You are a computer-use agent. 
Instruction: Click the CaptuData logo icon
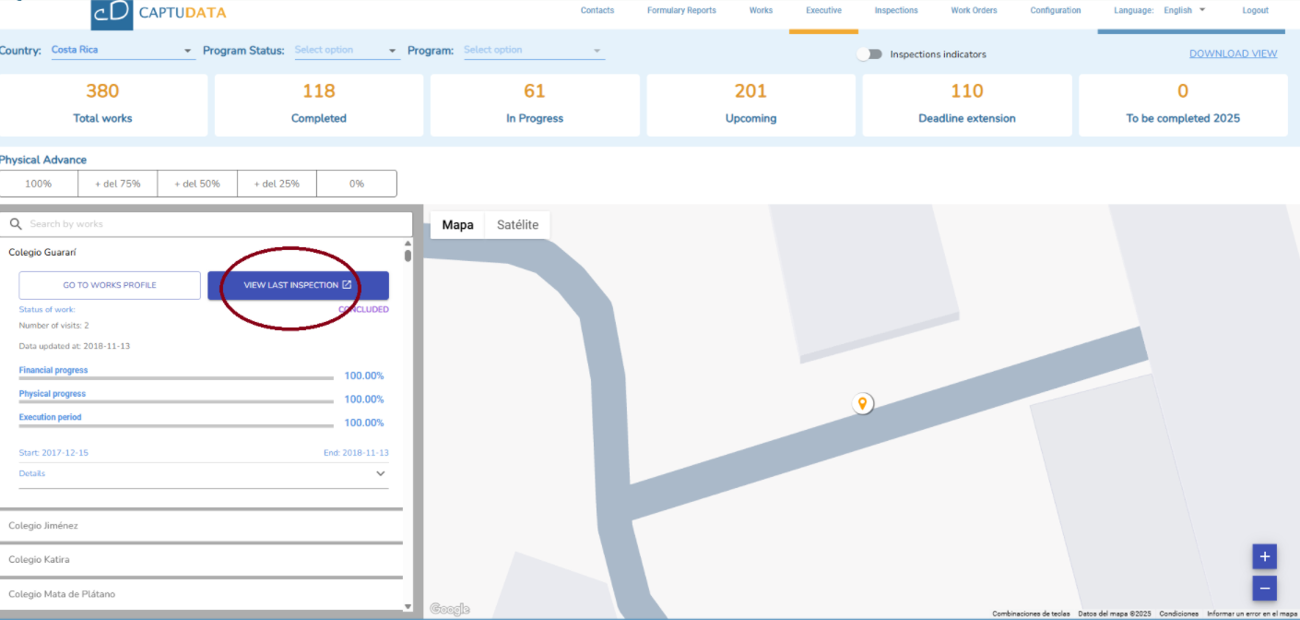tap(112, 14)
